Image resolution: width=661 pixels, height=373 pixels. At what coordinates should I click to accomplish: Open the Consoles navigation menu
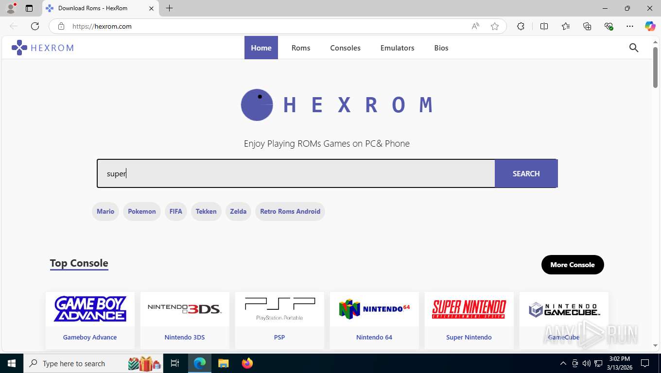pyautogui.click(x=345, y=48)
